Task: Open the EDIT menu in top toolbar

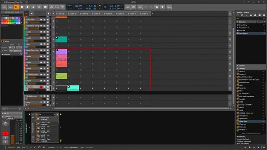Action: point(140,7)
